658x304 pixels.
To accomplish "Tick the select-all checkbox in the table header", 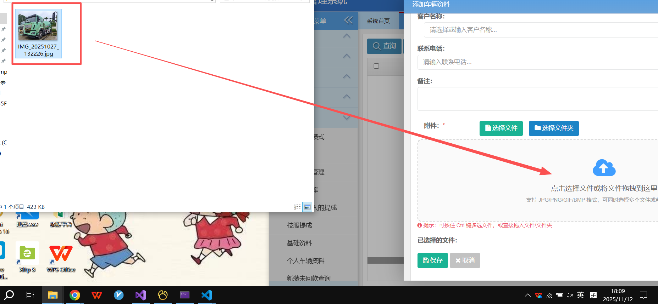I will pyautogui.click(x=376, y=66).
